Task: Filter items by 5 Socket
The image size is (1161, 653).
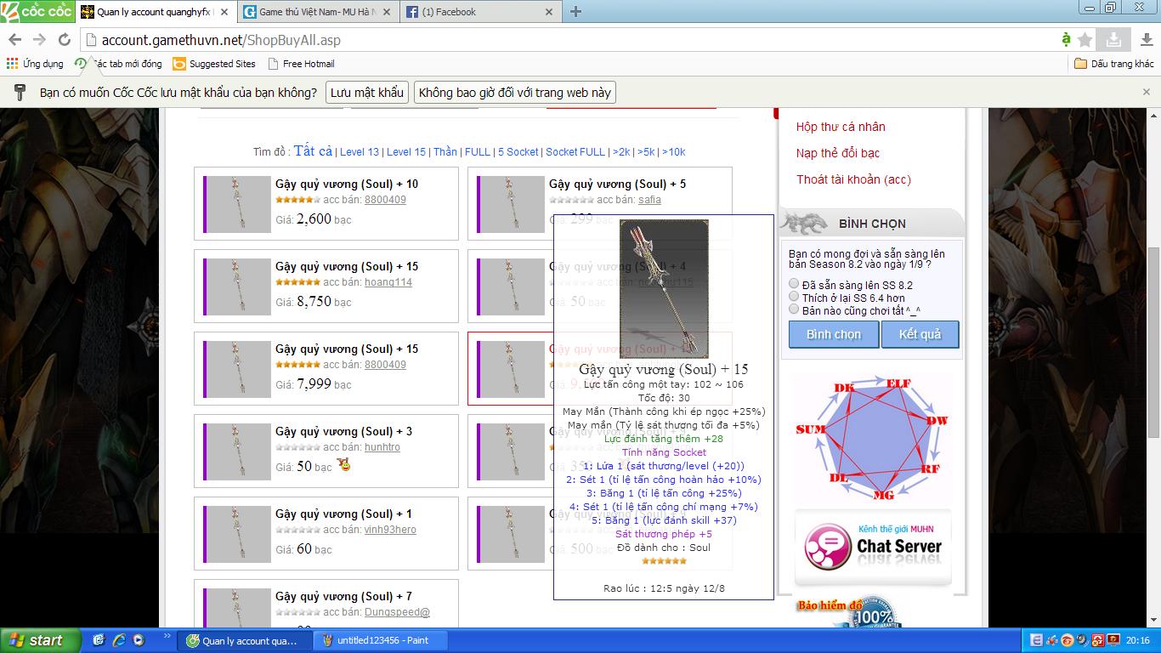Action: pos(518,151)
